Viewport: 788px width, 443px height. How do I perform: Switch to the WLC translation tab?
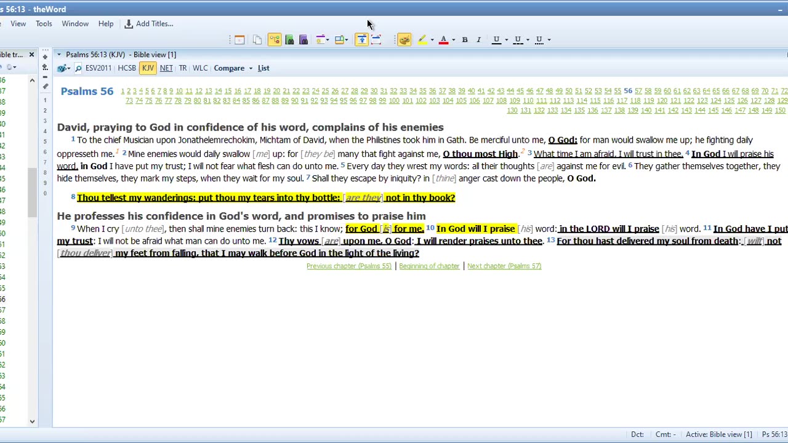pos(200,68)
